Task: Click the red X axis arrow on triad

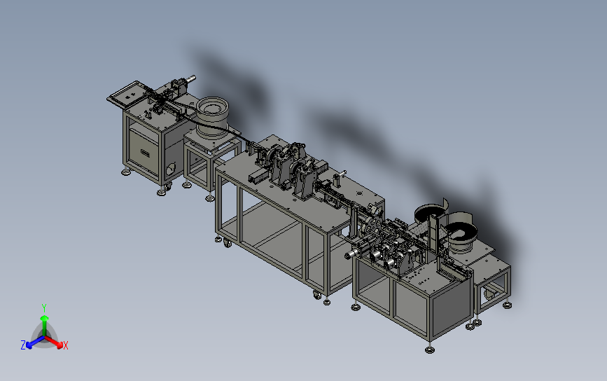Action: 55,342
